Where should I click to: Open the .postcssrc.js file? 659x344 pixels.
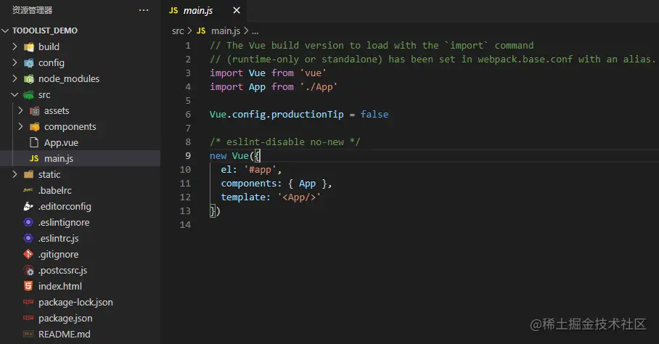click(x=62, y=270)
